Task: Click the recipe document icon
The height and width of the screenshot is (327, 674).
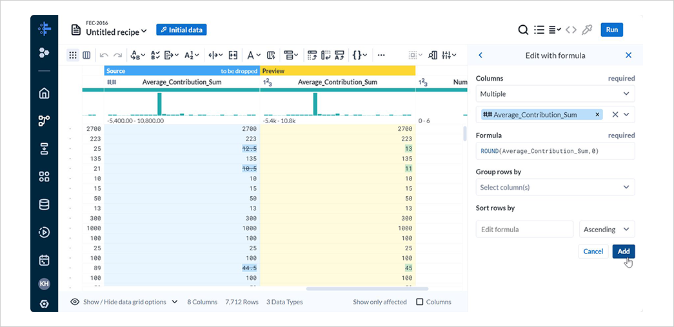Action: (76, 30)
